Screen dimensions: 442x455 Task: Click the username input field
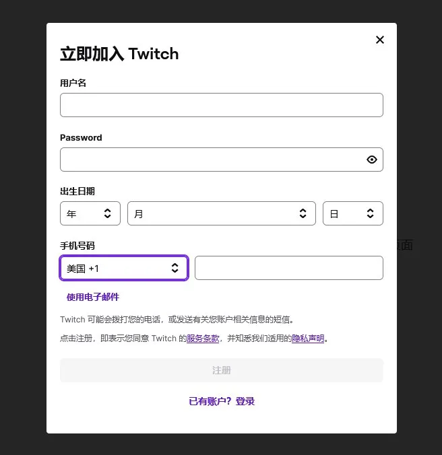pyautogui.click(x=222, y=105)
